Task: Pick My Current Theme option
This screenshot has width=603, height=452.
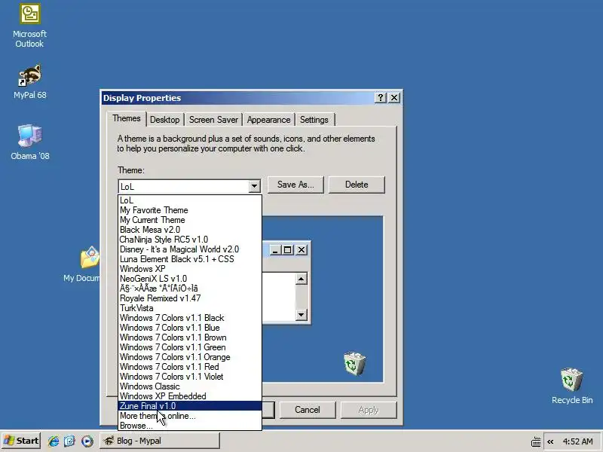Action: tap(190, 220)
